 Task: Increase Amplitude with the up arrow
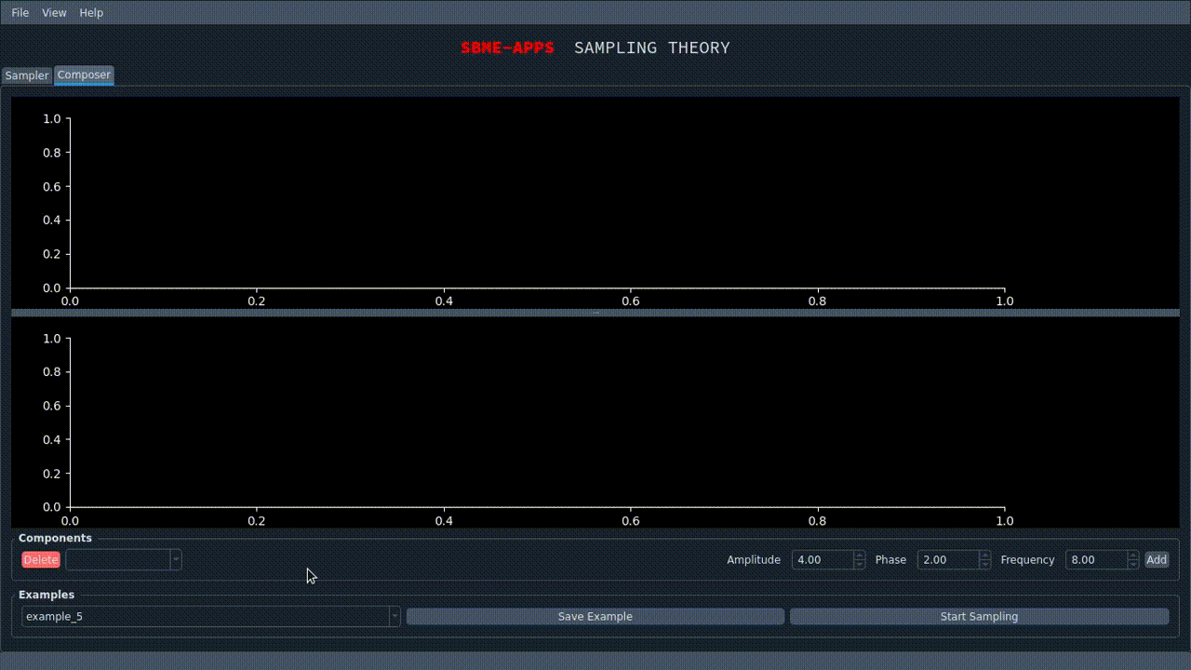coord(859,556)
